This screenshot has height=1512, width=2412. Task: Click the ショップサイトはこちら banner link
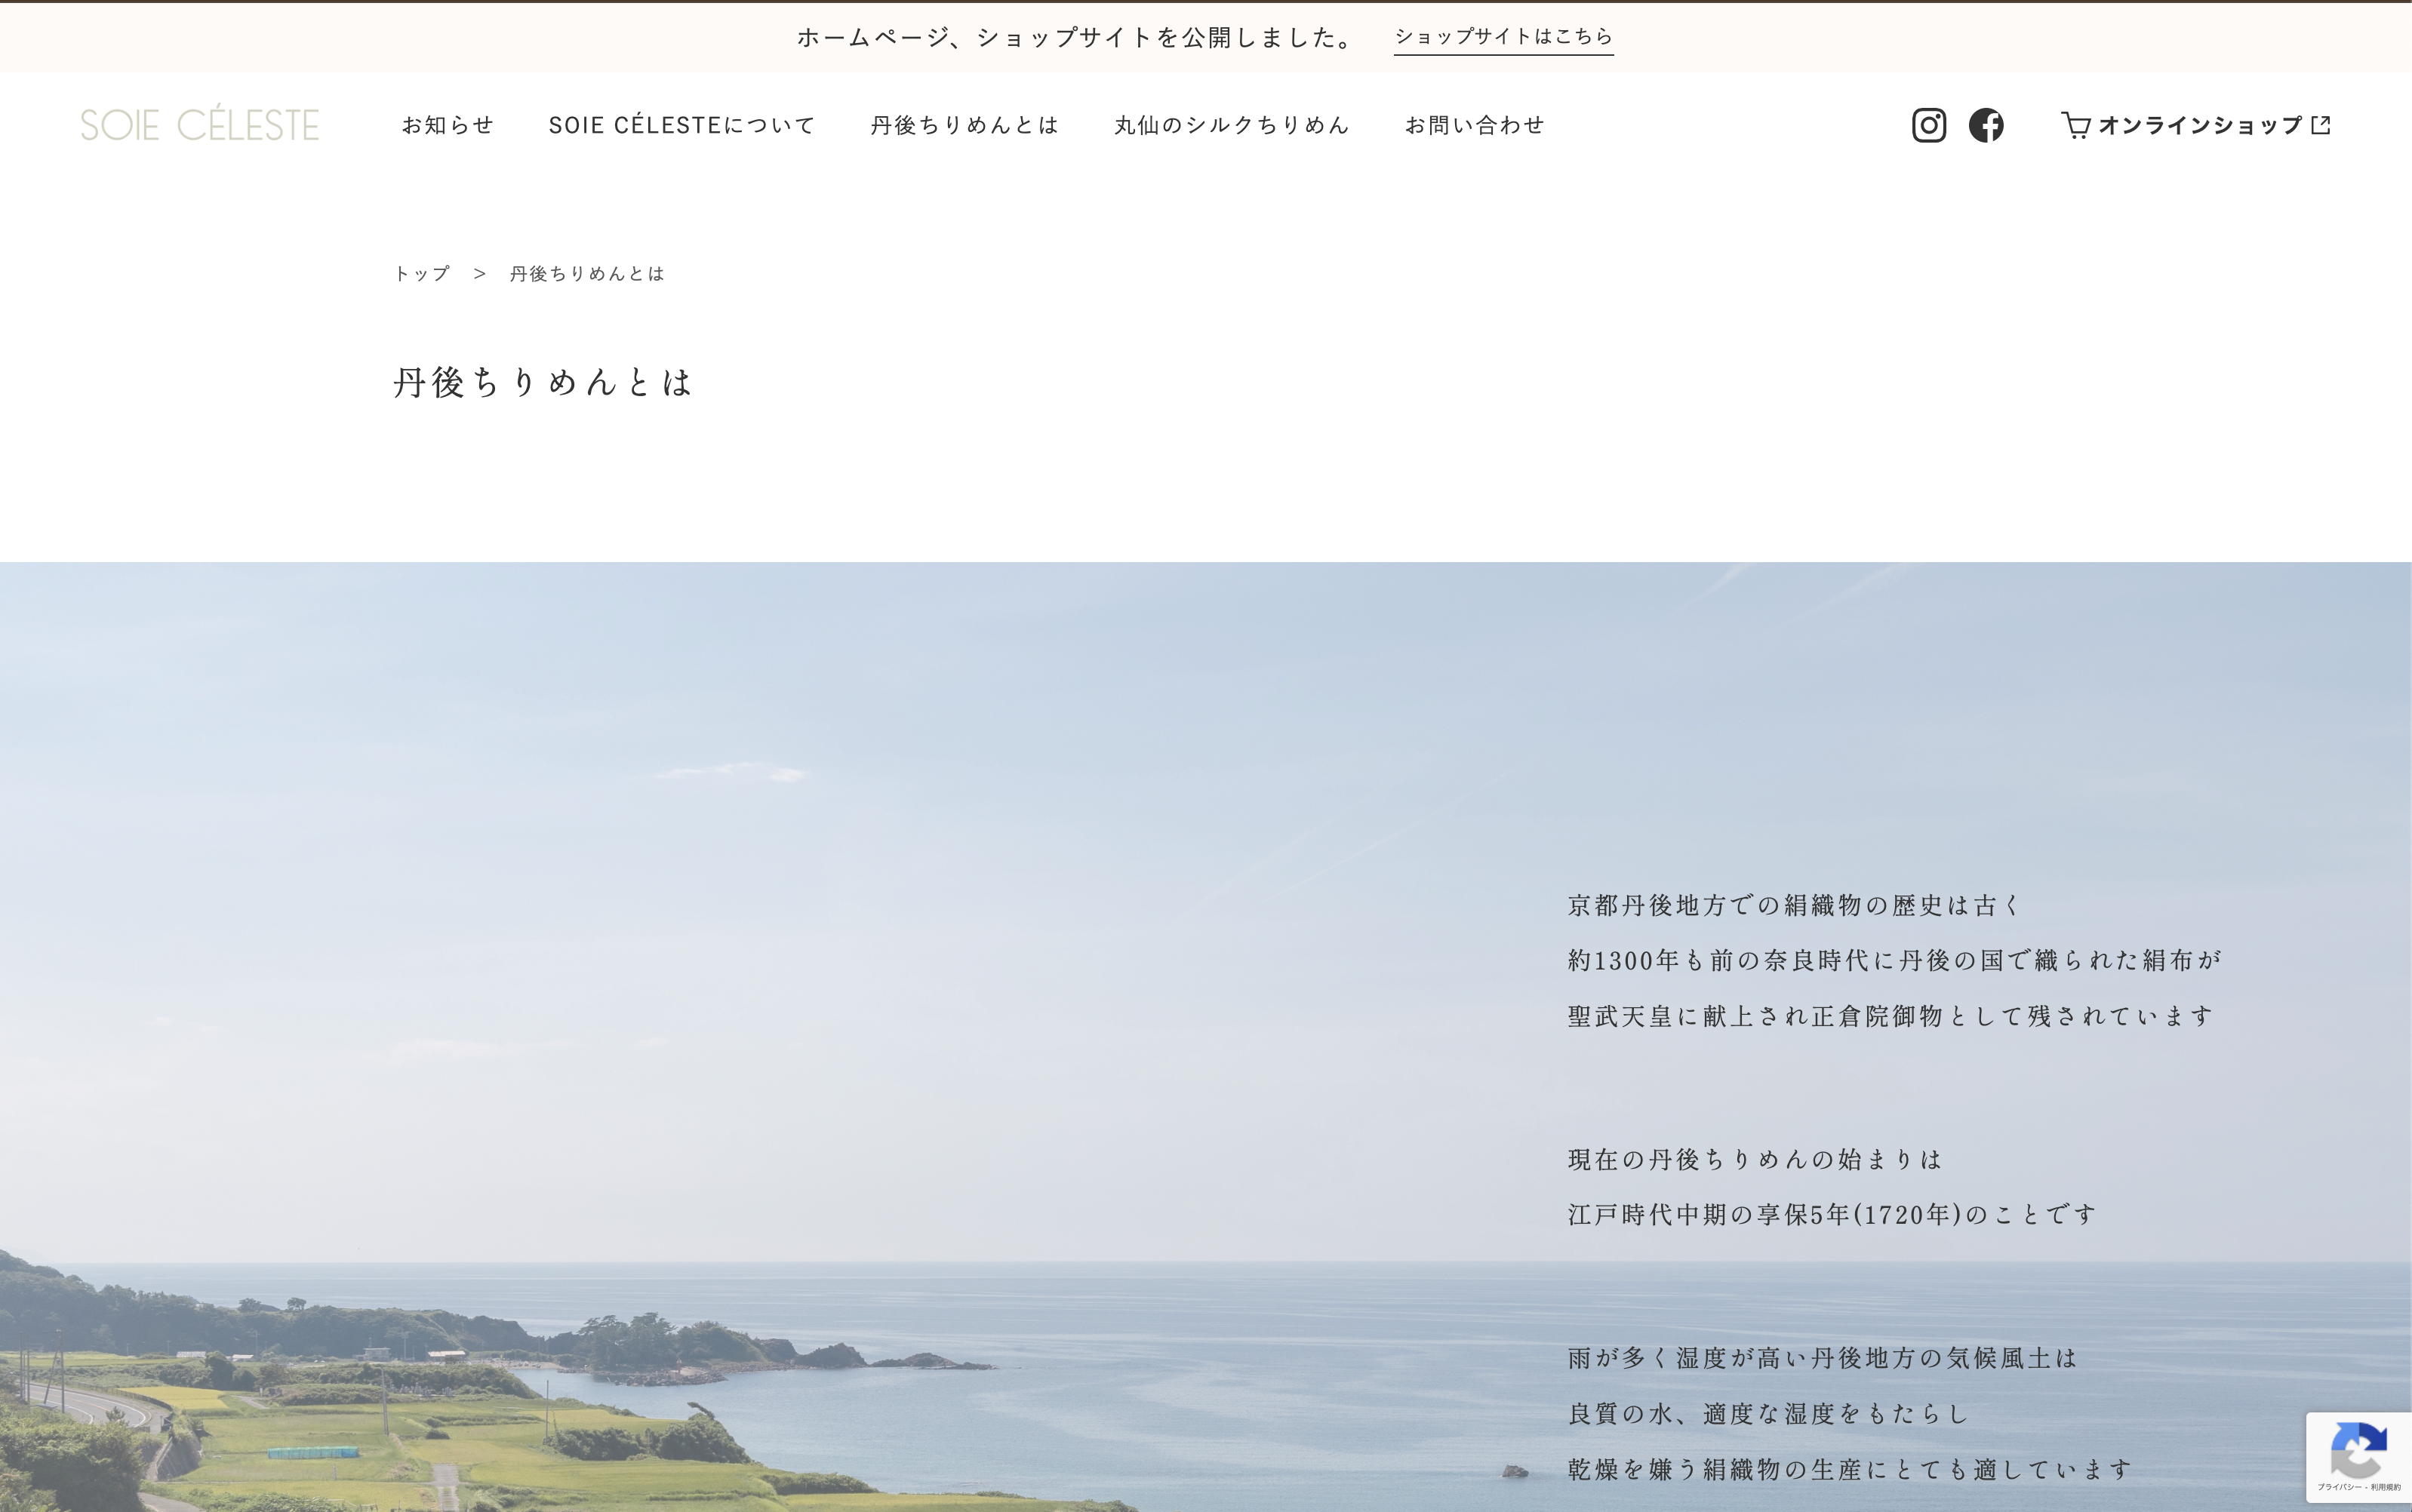(1503, 37)
